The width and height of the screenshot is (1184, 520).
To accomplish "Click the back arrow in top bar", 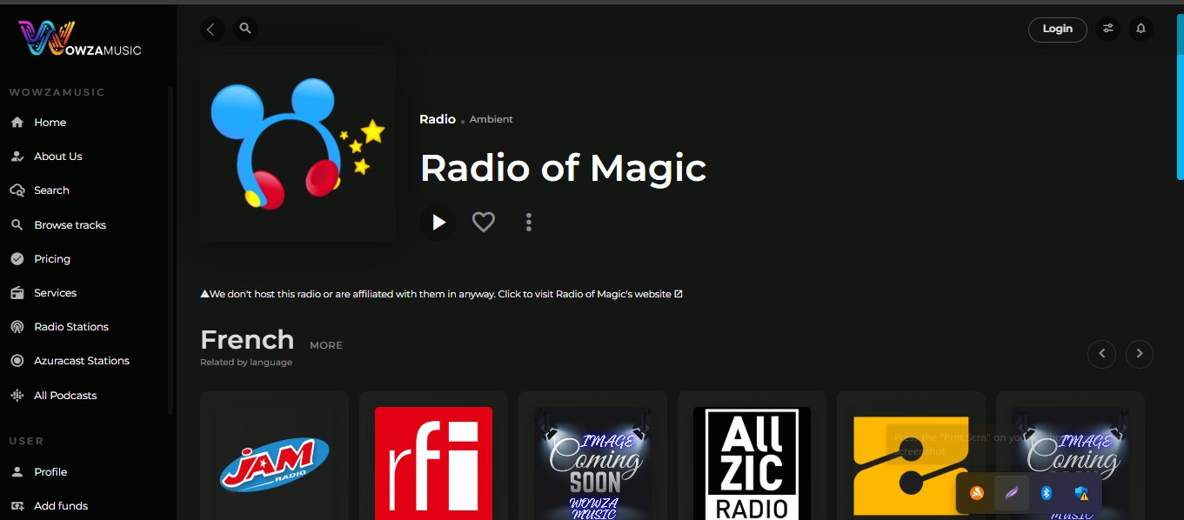I will [x=211, y=30].
